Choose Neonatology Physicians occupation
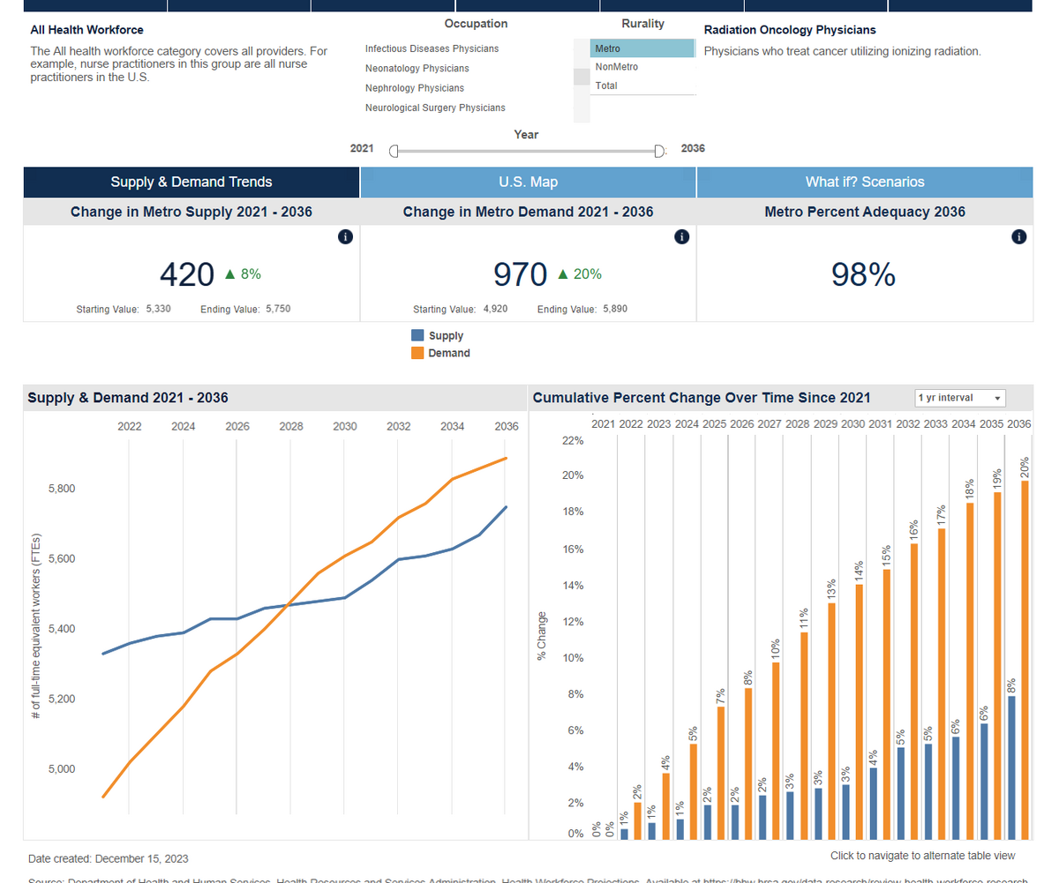Screen dimensions: 1059x883 point(417,69)
